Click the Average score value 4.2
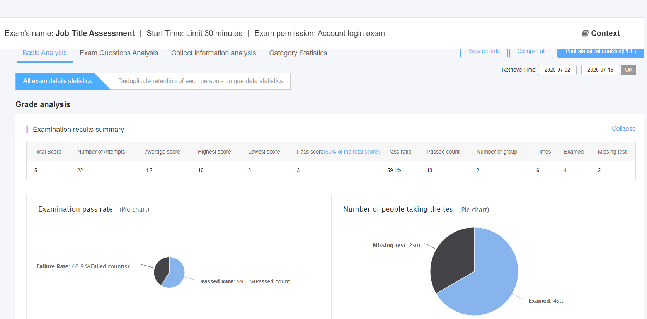The width and height of the screenshot is (647, 319). (149, 171)
